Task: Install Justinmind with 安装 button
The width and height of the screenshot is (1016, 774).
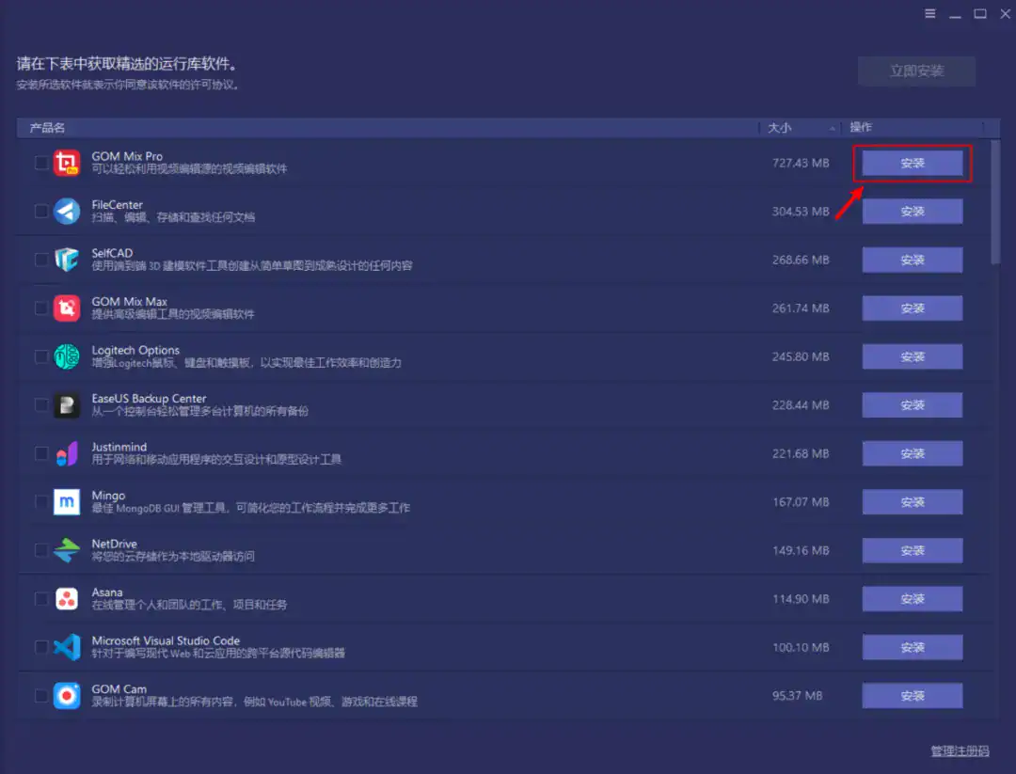Action: point(913,453)
